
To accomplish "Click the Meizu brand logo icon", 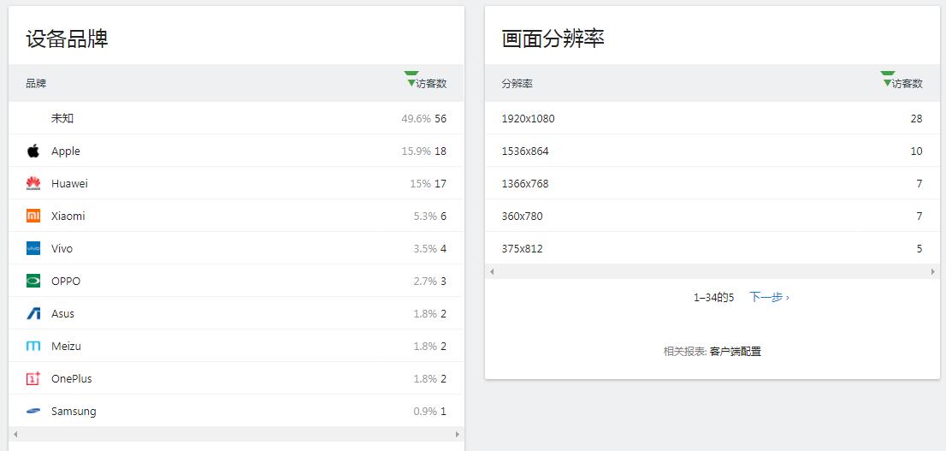I will (33, 347).
